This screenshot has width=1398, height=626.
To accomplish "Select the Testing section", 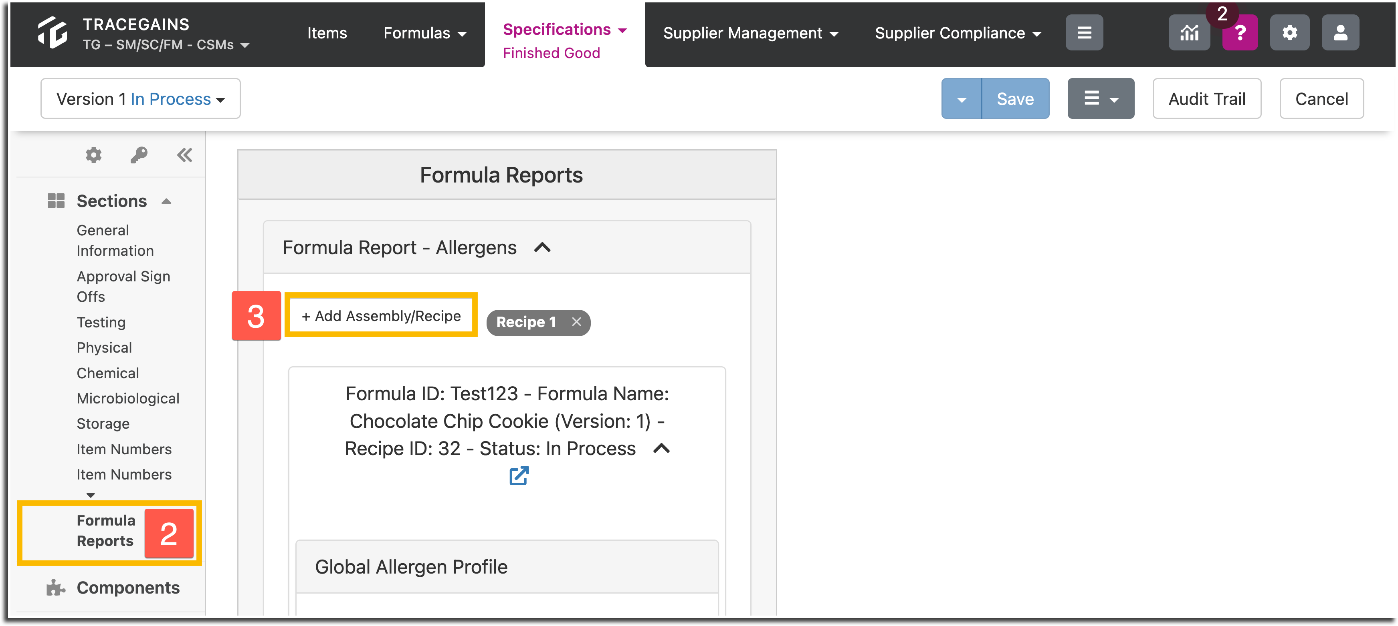I will [x=101, y=323].
